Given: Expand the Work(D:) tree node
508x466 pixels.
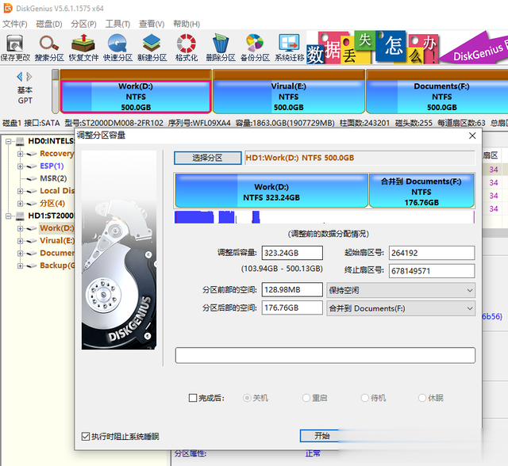Looking at the screenshot, I should click(20, 228).
